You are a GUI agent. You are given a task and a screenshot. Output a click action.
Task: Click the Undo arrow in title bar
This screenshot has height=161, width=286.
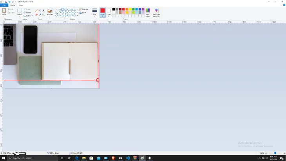point(9,2)
